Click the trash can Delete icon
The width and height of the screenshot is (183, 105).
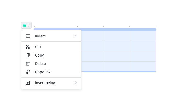tap(28, 64)
